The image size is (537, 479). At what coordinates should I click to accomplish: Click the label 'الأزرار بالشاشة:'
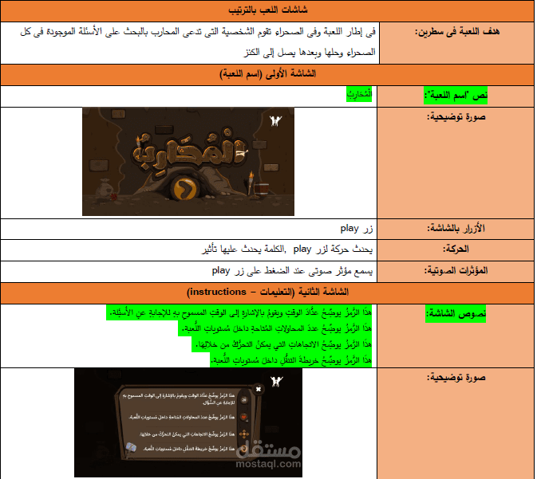click(x=456, y=229)
